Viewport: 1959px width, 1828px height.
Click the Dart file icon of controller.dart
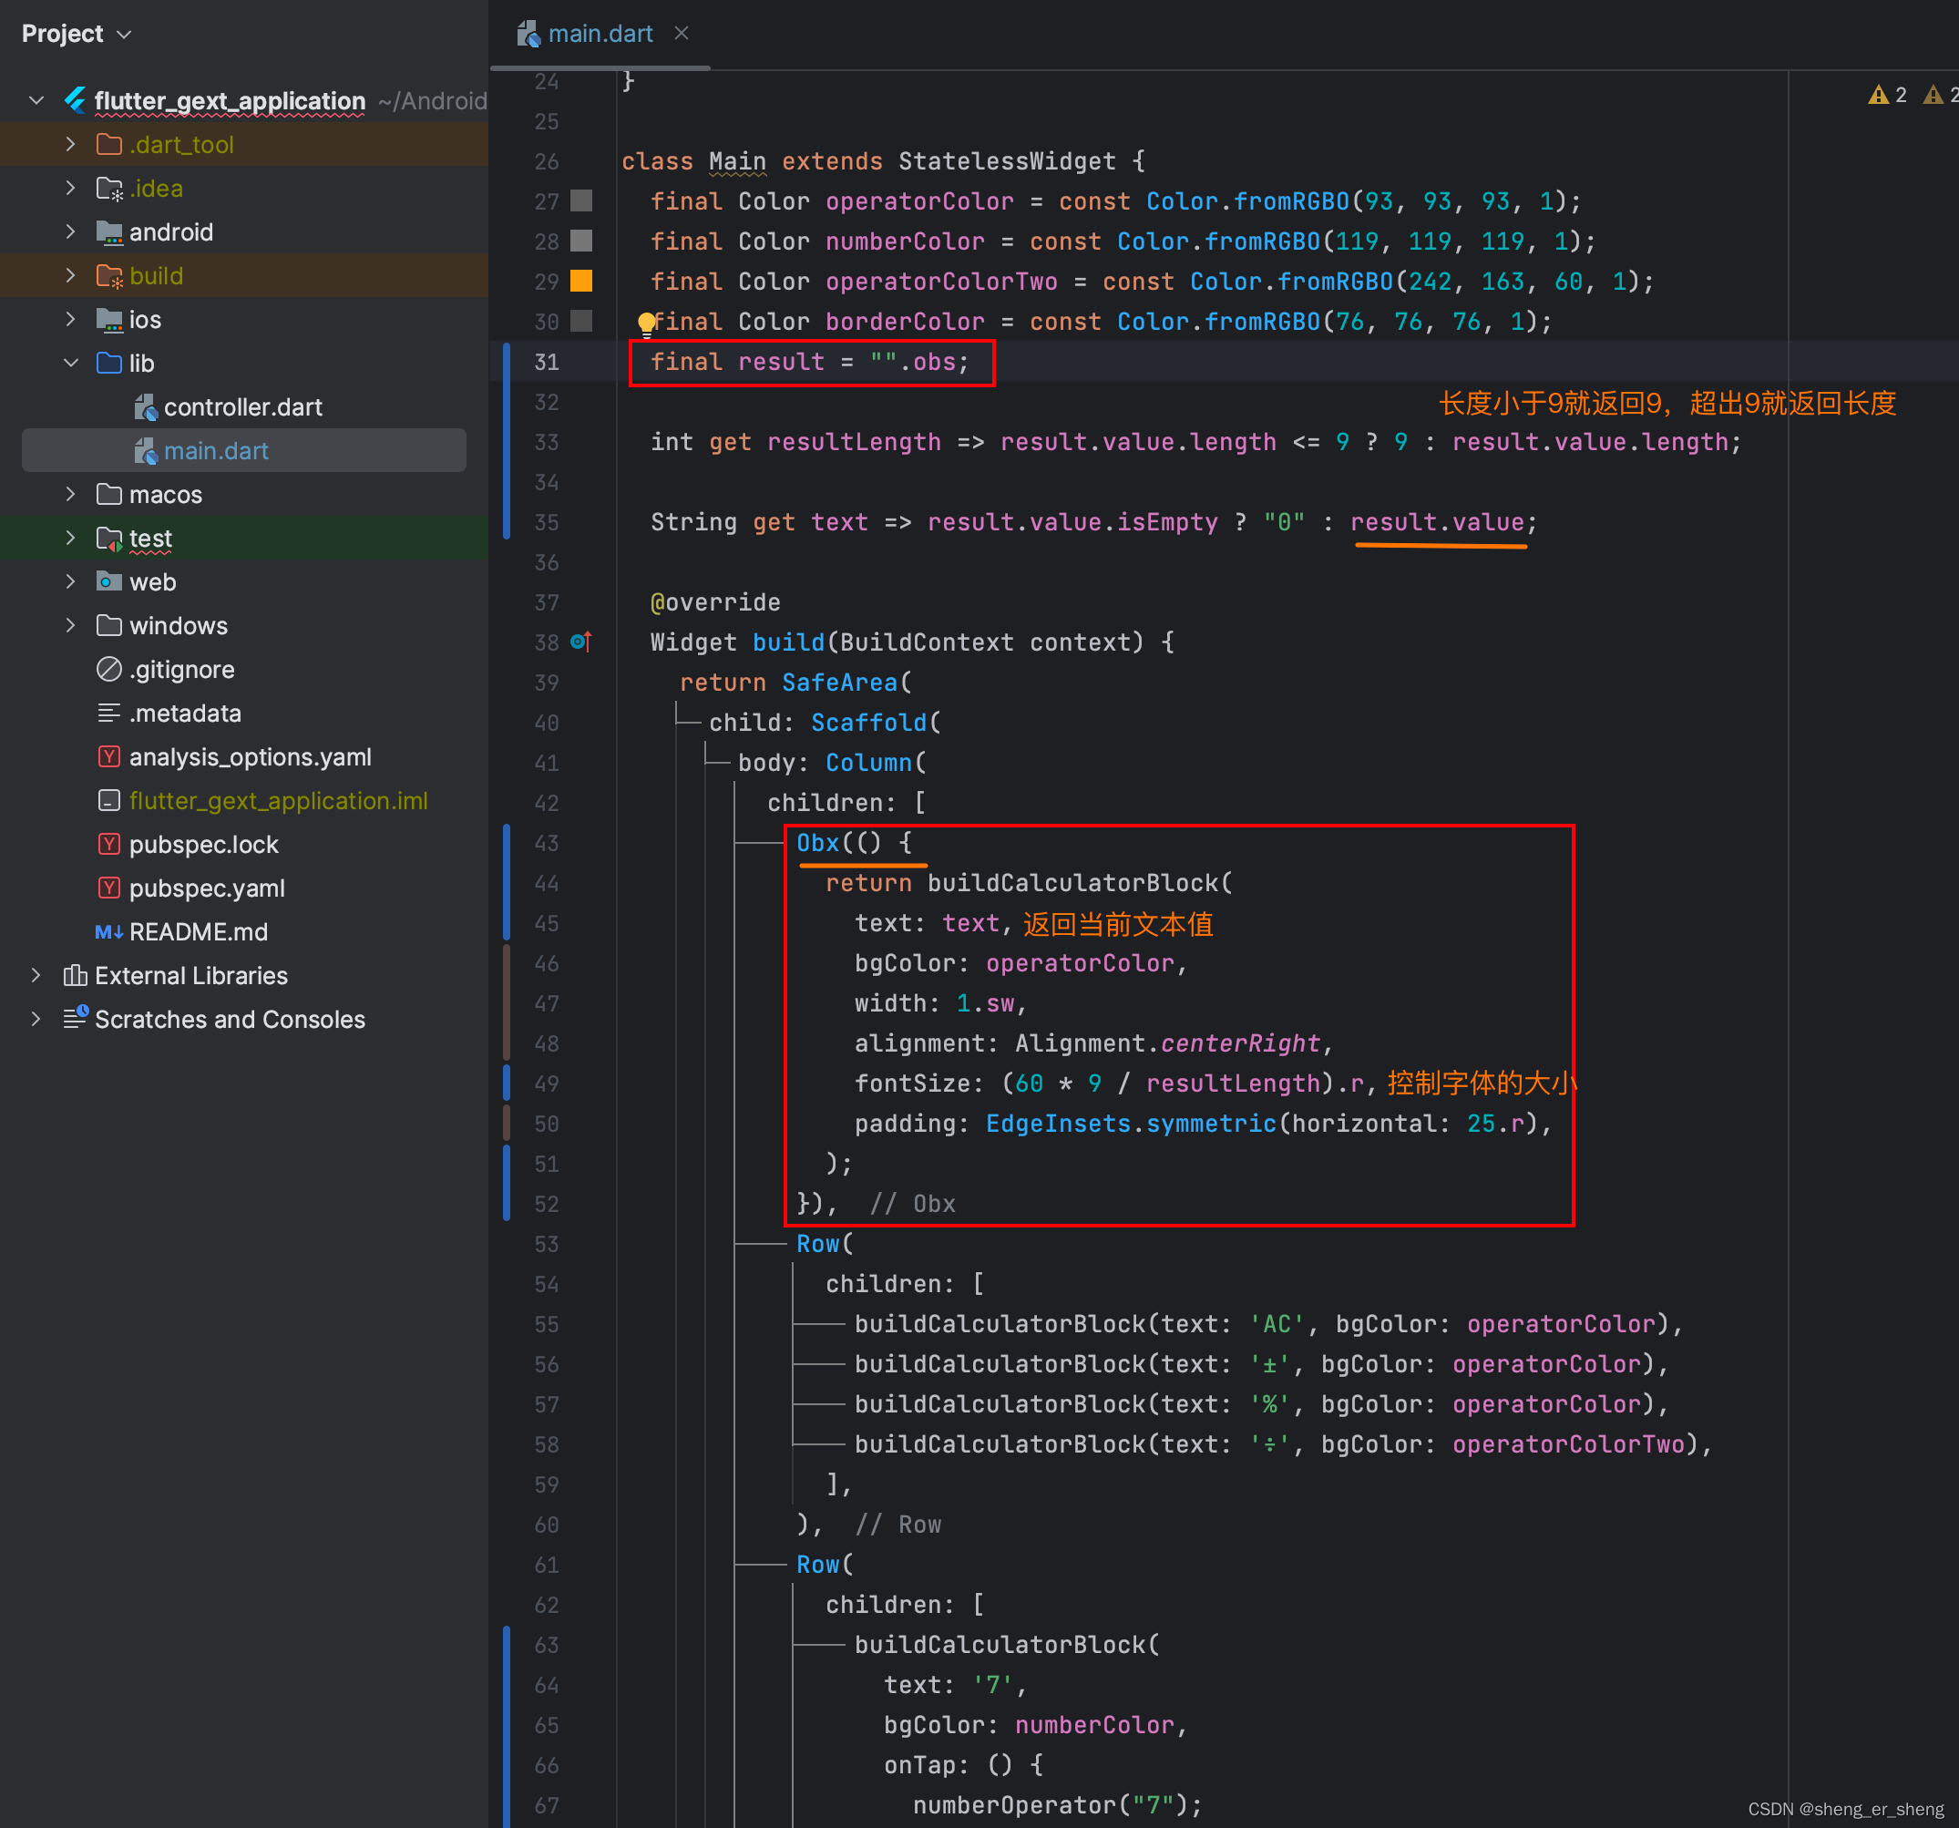[145, 407]
